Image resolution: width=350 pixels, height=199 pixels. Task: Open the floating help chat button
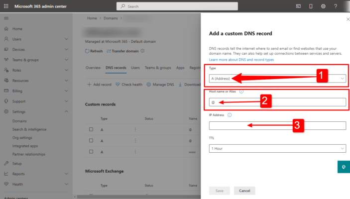pos(344,167)
